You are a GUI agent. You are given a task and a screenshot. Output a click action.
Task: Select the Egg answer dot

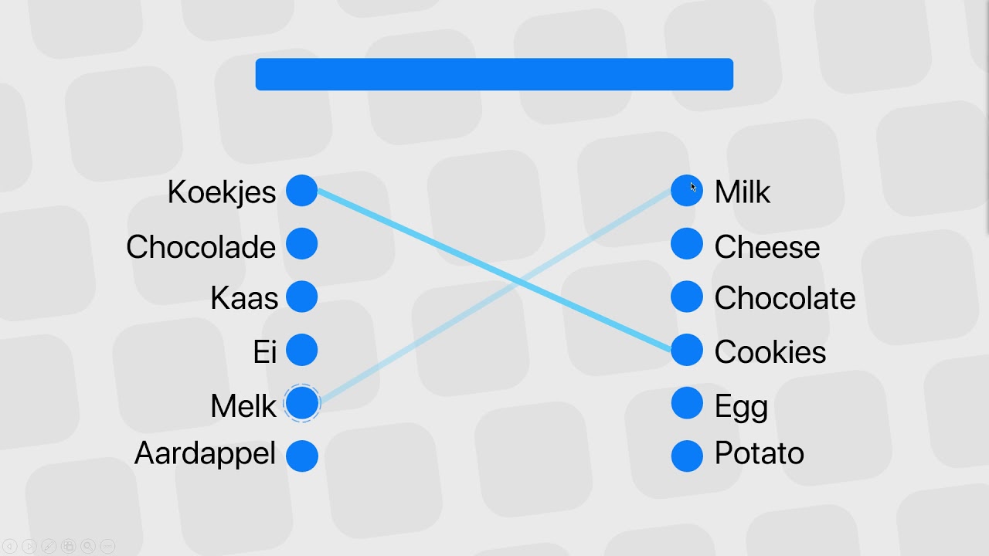pos(687,403)
